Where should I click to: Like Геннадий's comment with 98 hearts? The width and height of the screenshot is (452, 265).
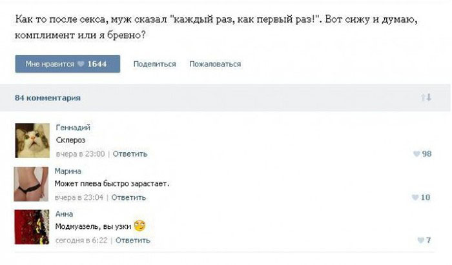(422, 153)
